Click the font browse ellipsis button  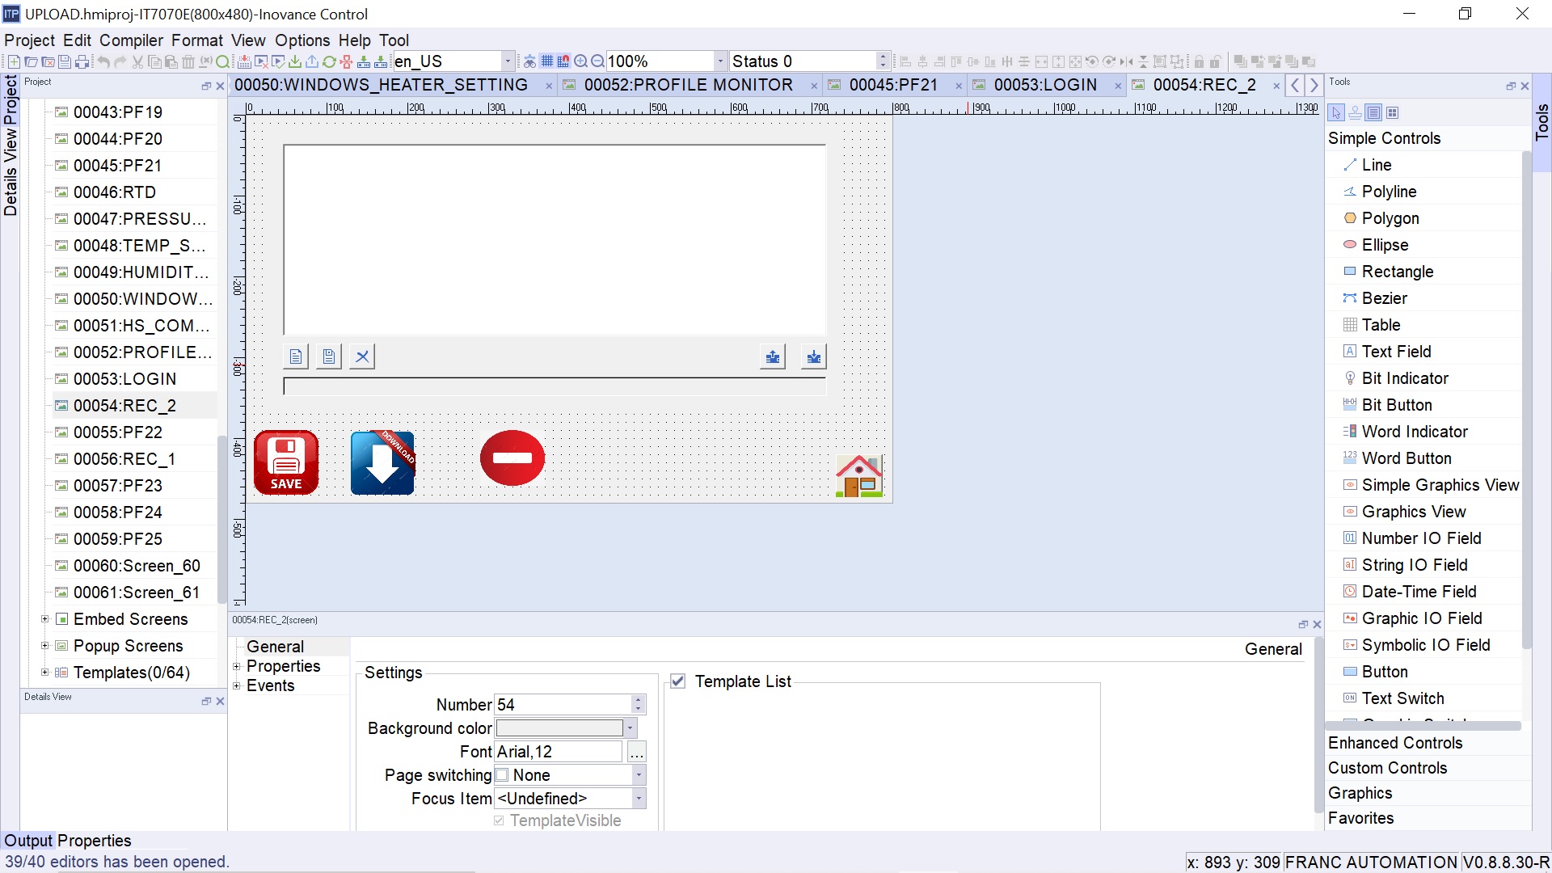point(637,753)
